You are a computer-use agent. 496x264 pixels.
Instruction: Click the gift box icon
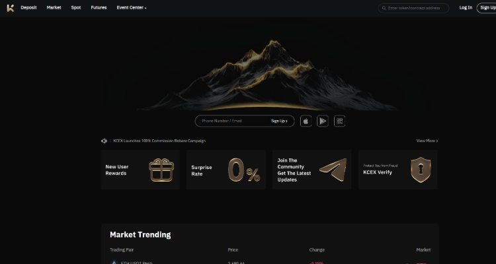click(161, 170)
